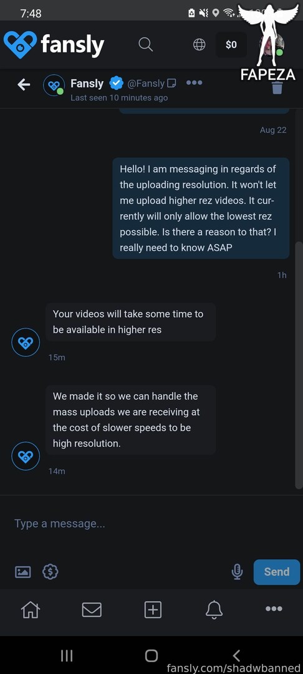Go to the Home tab
303x674 pixels.
(31, 610)
